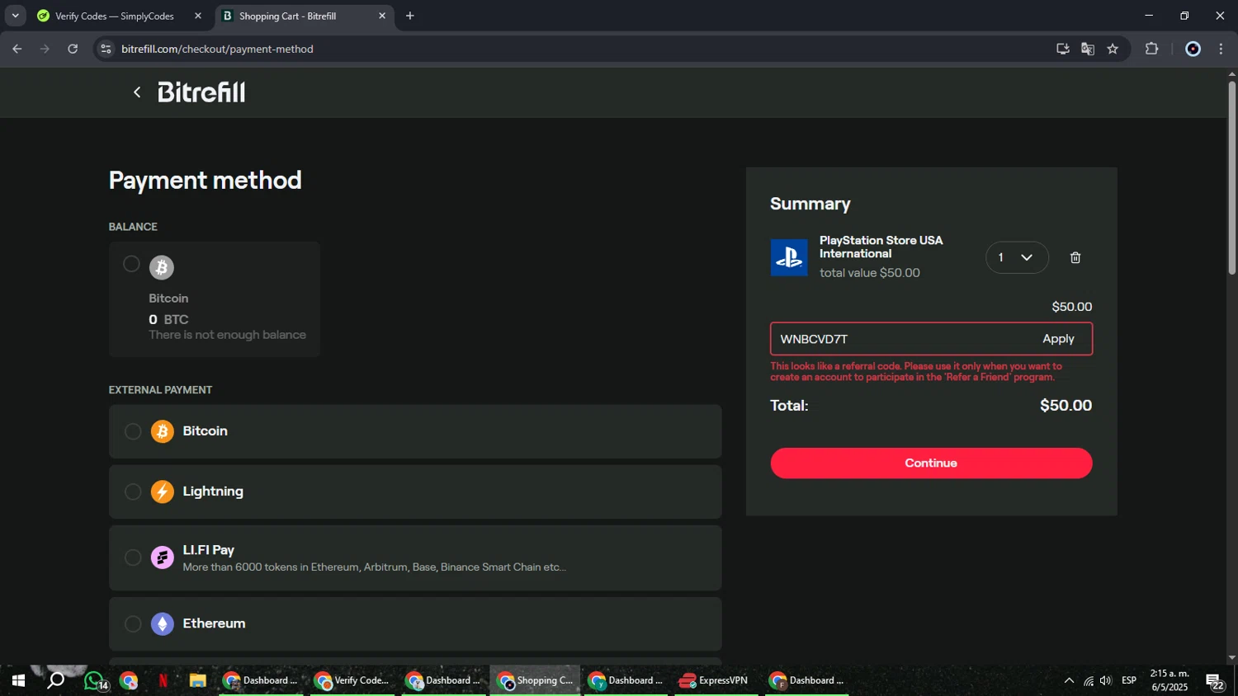Image resolution: width=1238 pixels, height=696 pixels.
Task: Open the Chrome profile icon
Action: [1193, 49]
